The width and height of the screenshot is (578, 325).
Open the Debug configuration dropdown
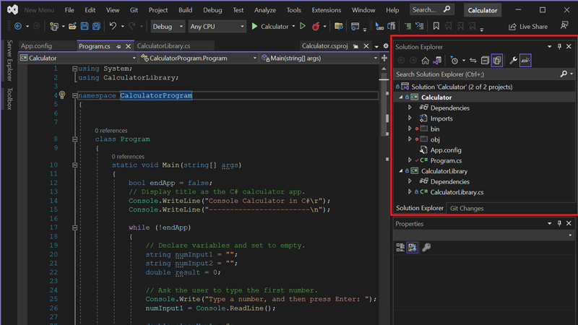(x=168, y=27)
